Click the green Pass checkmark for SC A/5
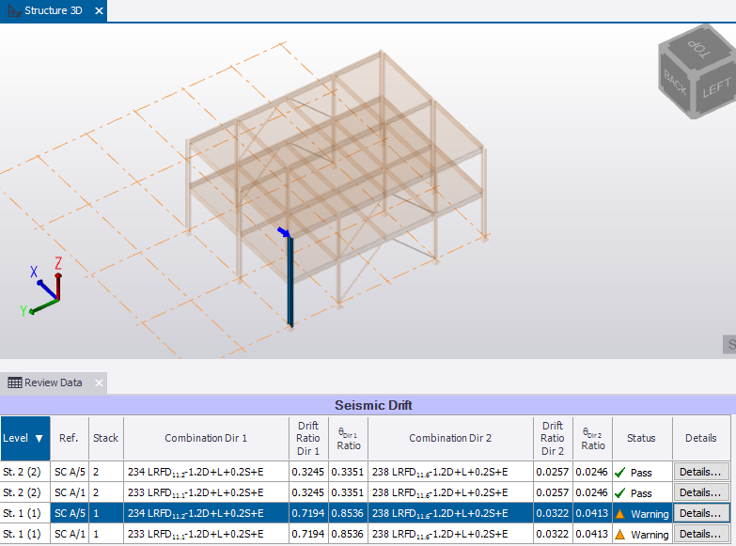This screenshot has width=736, height=546. pyautogui.click(x=619, y=472)
